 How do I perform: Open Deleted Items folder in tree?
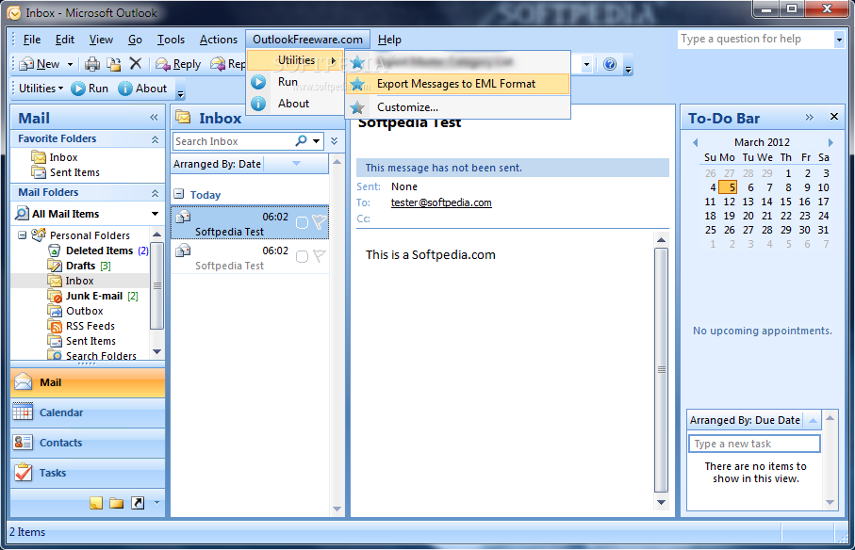click(x=98, y=251)
